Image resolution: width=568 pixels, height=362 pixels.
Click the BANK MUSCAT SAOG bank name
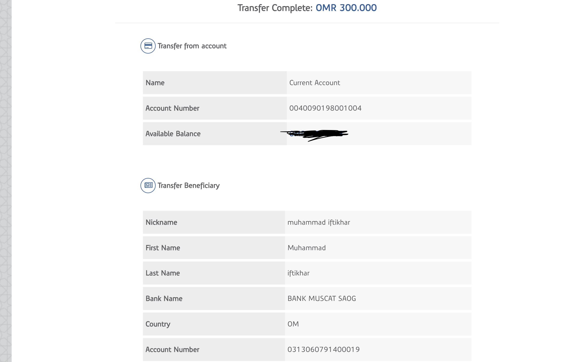322,299
